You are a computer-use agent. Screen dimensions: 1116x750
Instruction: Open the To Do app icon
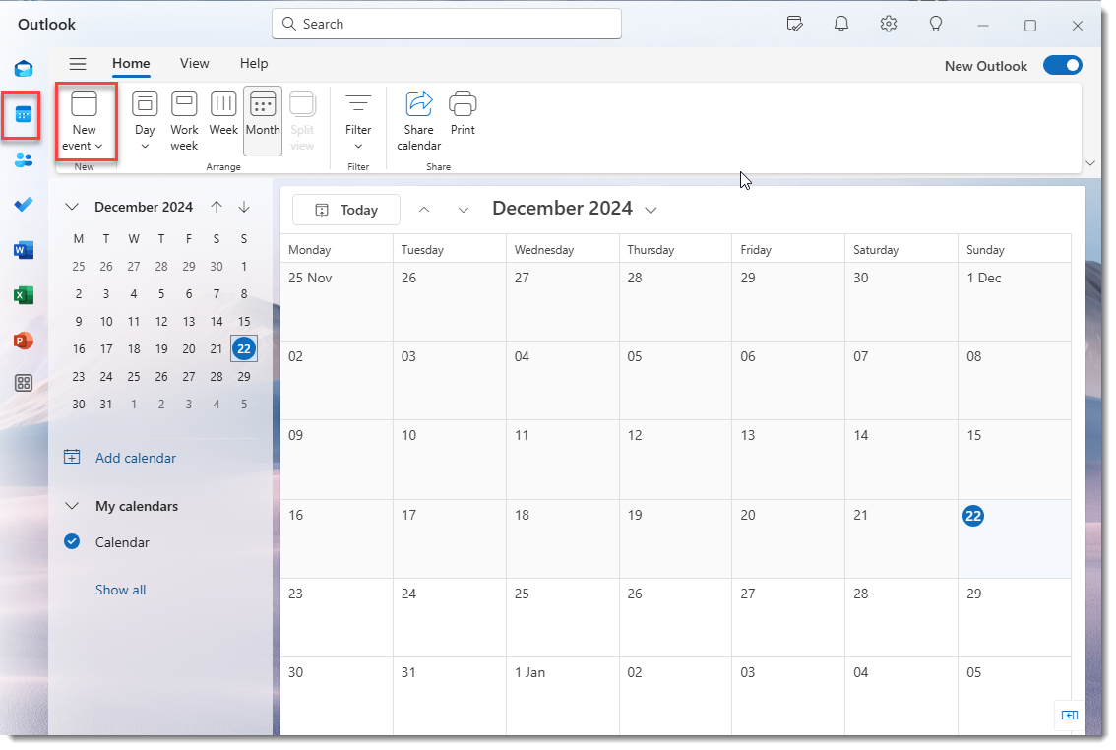[23, 205]
